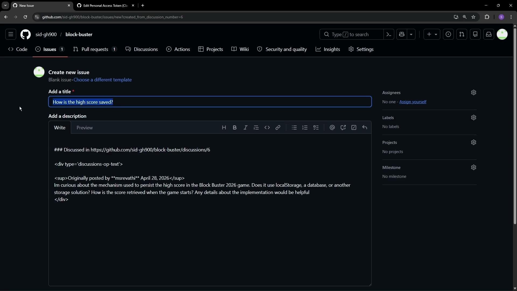Click the search box in header

tap(351, 34)
